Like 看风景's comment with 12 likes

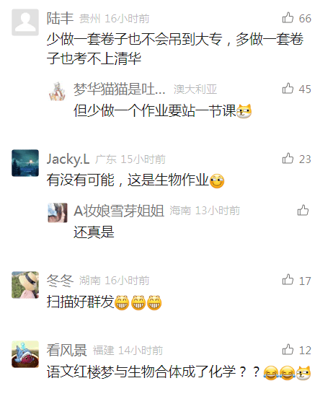(x=288, y=350)
